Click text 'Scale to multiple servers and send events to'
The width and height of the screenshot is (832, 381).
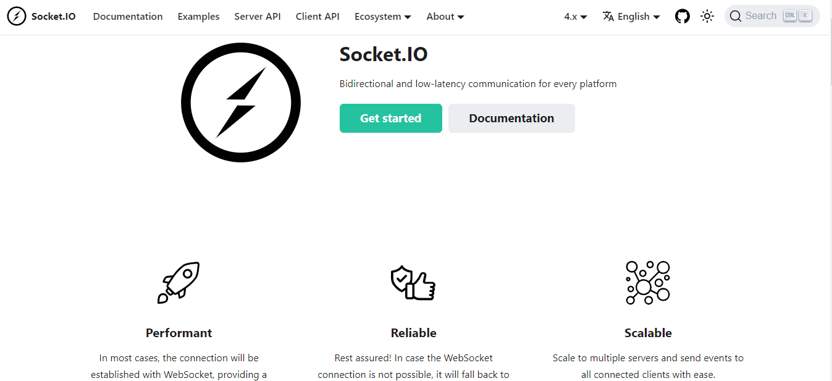pos(648,358)
